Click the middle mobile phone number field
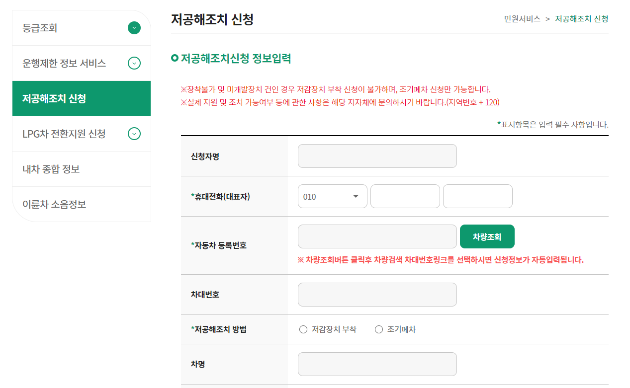Image resolution: width=630 pixels, height=388 pixels. pyautogui.click(x=404, y=196)
